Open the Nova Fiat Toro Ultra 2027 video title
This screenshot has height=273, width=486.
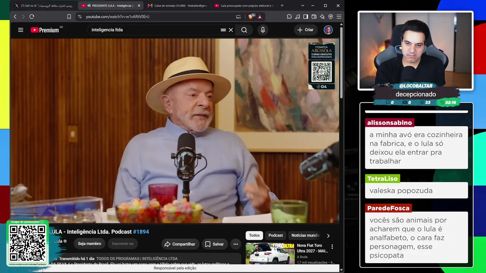[312, 248]
